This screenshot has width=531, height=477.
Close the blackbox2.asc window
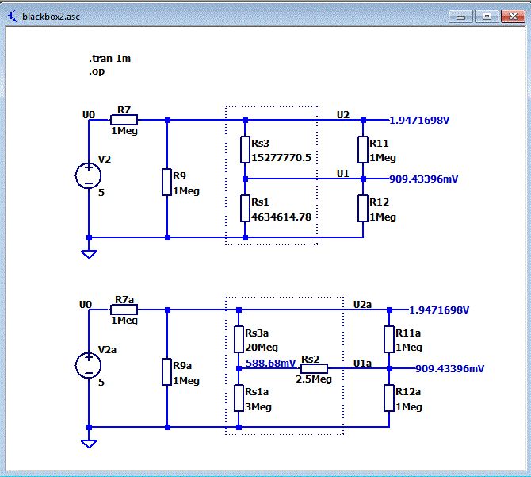tap(513, 17)
